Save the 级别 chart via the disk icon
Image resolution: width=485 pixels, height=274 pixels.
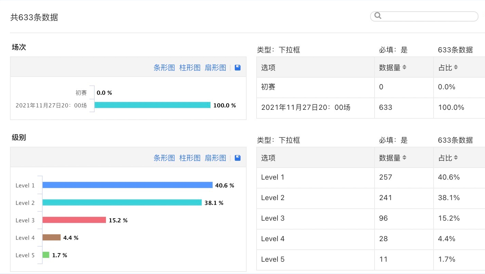click(x=238, y=158)
